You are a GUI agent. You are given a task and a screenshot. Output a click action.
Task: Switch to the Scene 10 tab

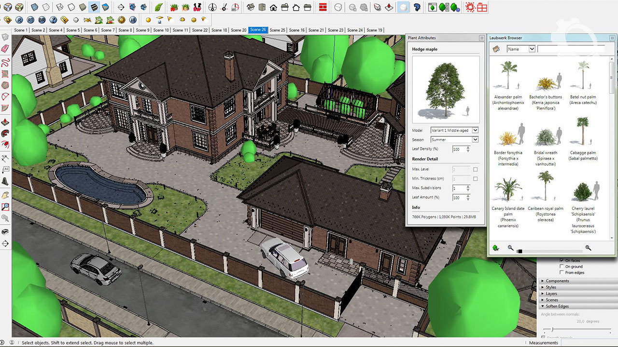click(161, 30)
